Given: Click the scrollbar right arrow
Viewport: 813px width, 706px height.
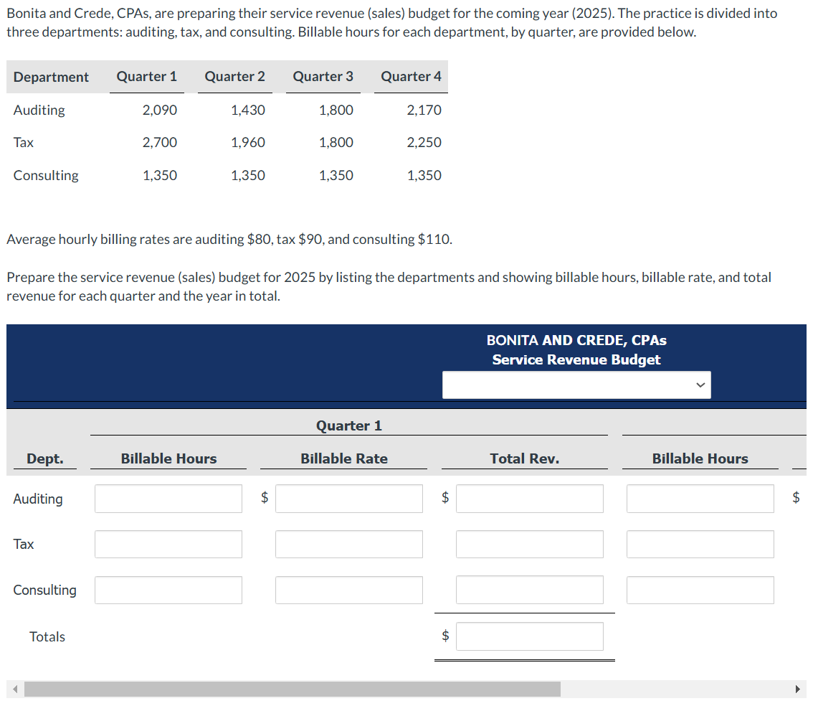Looking at the screenshot, I should pyautogui.click(x=797, y=689).
